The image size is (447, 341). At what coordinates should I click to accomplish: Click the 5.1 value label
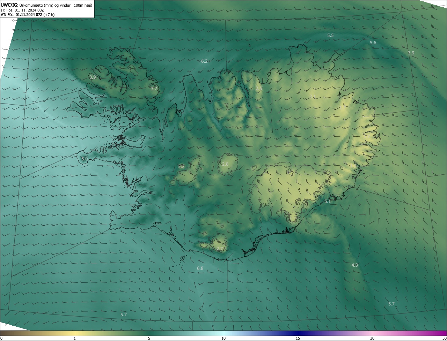click(x=328, y=202)
